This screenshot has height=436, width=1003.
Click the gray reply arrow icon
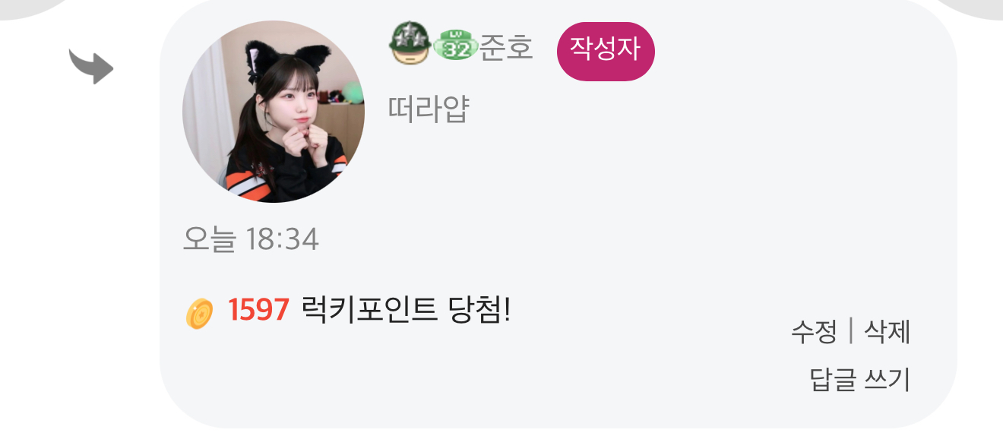(91, 66)
